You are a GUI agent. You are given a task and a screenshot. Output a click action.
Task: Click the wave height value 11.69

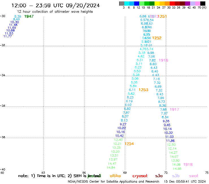pyautogui.click(x=12, y=28)
